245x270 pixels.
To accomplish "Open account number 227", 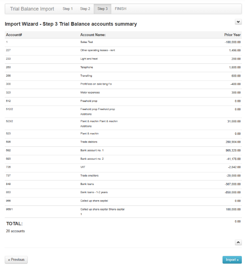I will pyautogui.click(x=8, y=50).
